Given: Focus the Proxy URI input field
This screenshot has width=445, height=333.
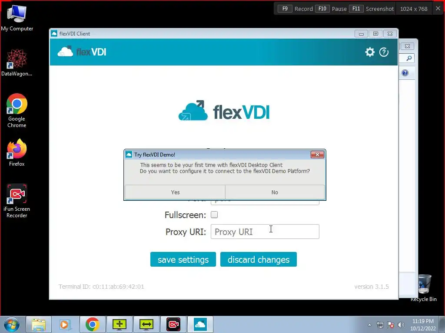Looking at the screenshot, I should [265, 232].
